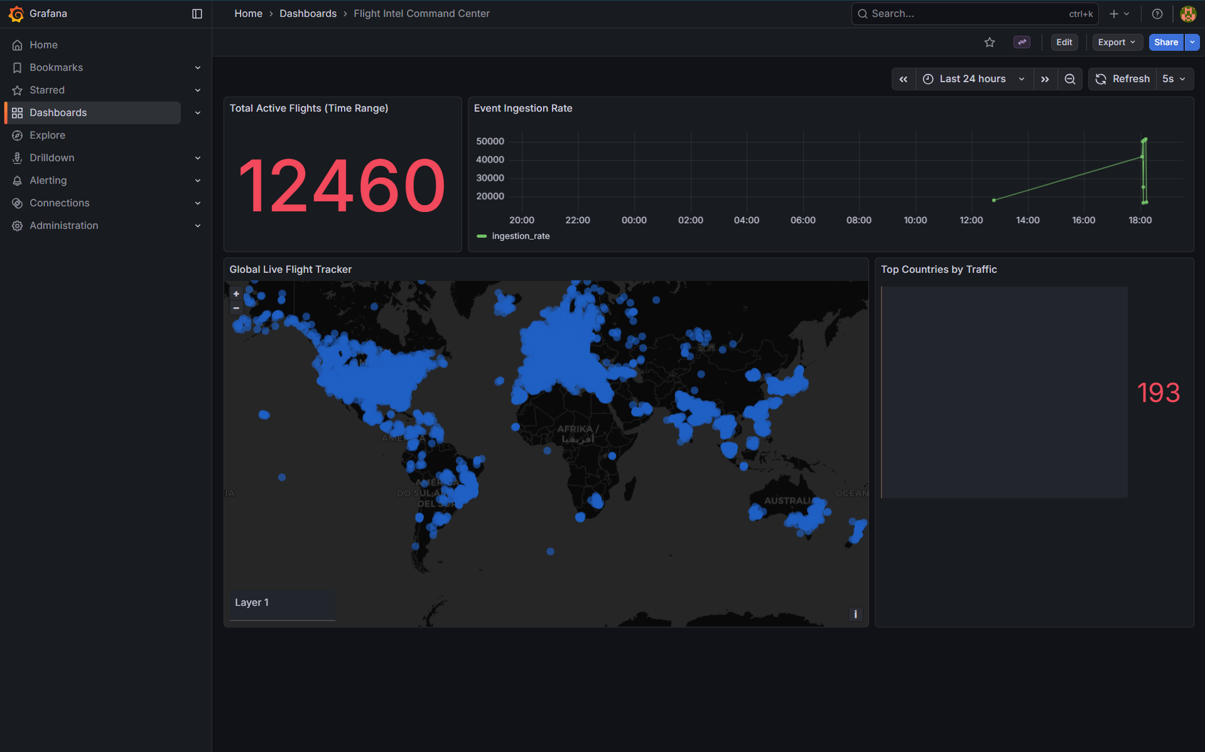Open the user profile avatar
The height and width of the screenshot is (752, 1205).
coord(1187,14)
